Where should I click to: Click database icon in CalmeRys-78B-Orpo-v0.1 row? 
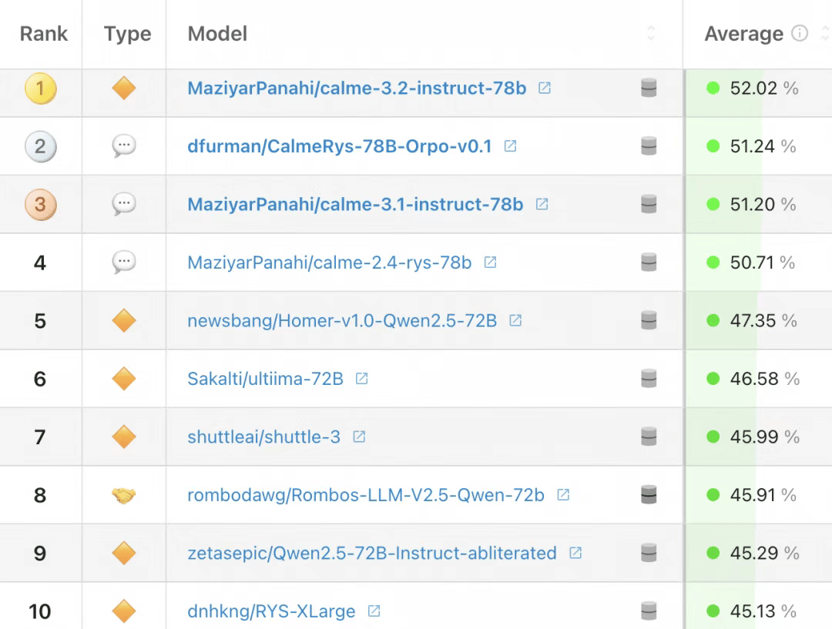pos(649,146)
